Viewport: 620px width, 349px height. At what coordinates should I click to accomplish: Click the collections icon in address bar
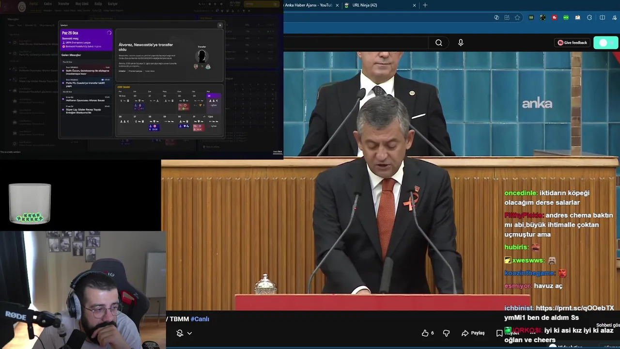pyautogui.click(x=507, y=17)
